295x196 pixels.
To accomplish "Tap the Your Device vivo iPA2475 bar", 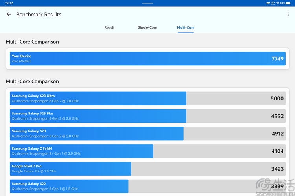I will point(147,59).
